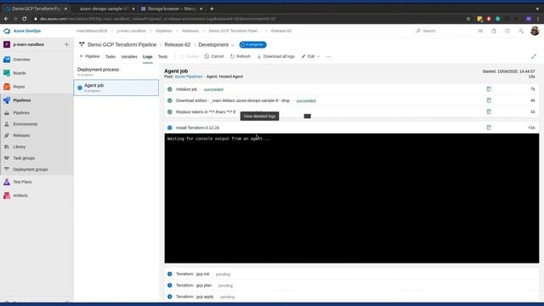The image size is (544, 306).
Task: Click Pipelines in the top breadcrumb
Action: pos(164,31)
